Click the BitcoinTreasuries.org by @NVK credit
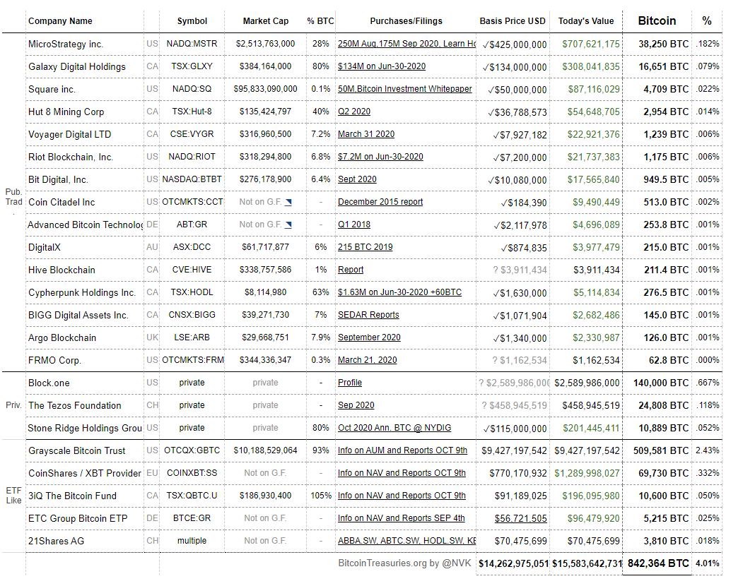Screen dimensions: 731x586 pos(404,563)
